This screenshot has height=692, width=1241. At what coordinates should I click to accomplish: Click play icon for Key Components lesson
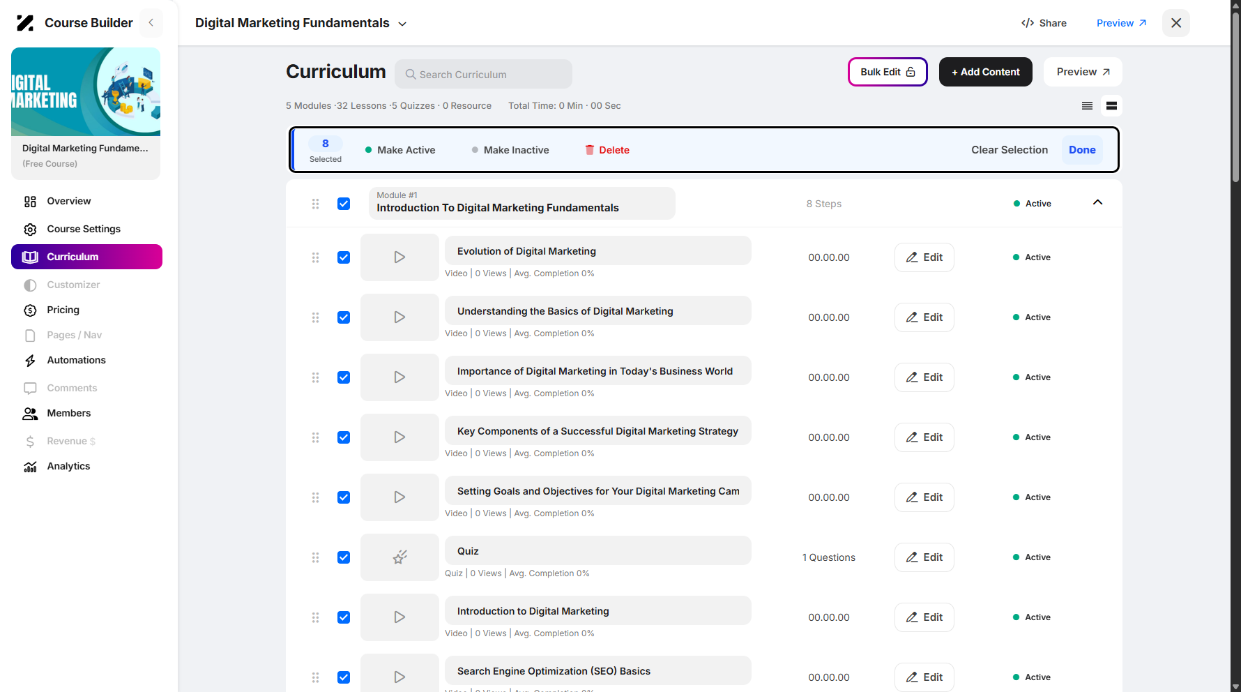(399, 437)
